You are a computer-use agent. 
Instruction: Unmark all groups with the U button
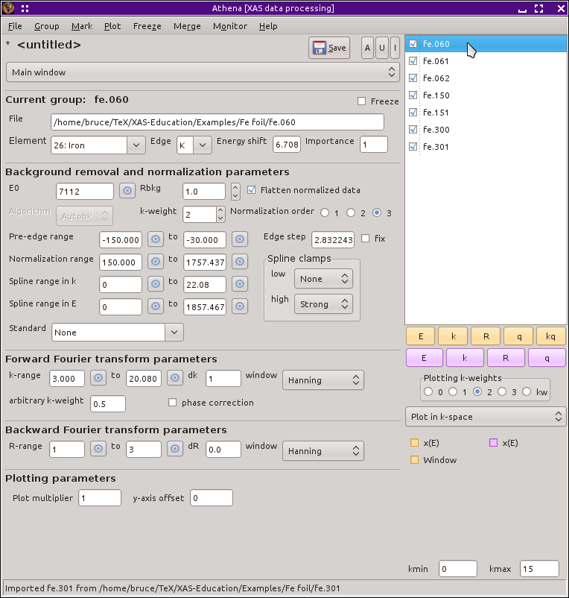pos(381,48)
